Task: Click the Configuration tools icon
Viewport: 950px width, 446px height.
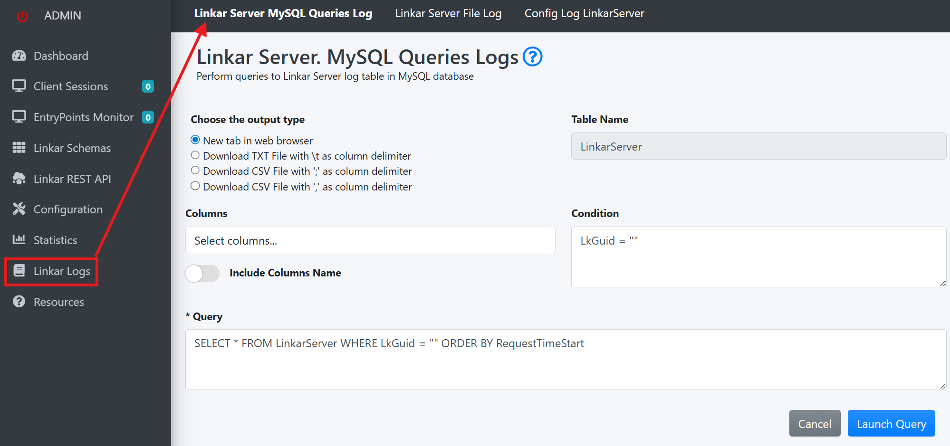Action: [19, 209]
